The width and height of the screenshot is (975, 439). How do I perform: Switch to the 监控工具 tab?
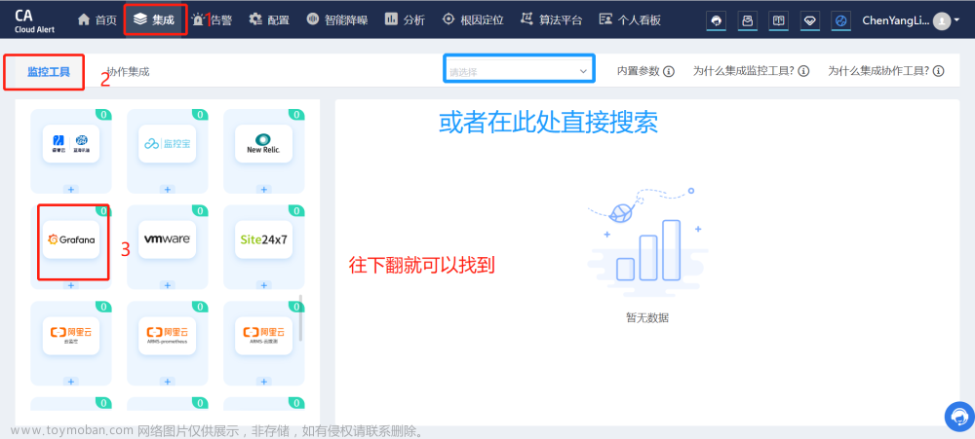[x=49, y=71]
